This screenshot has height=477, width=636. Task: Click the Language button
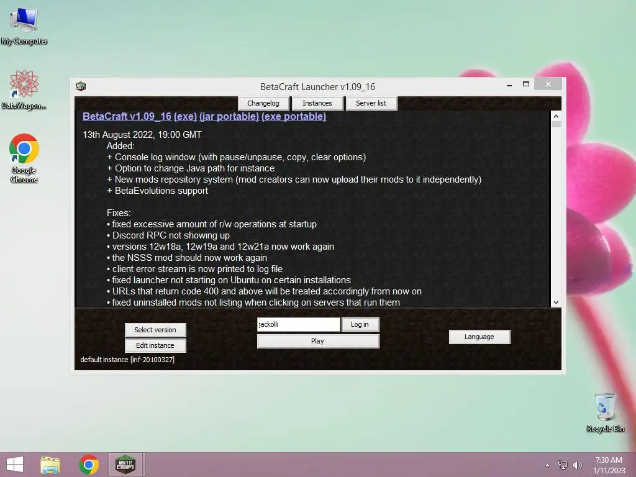coord(479,337)
